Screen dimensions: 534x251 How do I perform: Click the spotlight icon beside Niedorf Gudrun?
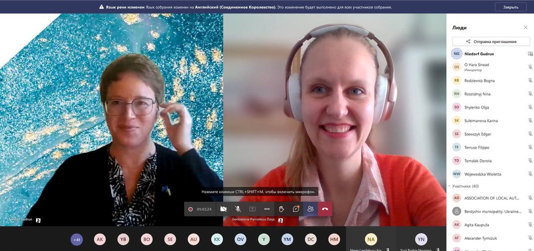click(x=530, y=54)
